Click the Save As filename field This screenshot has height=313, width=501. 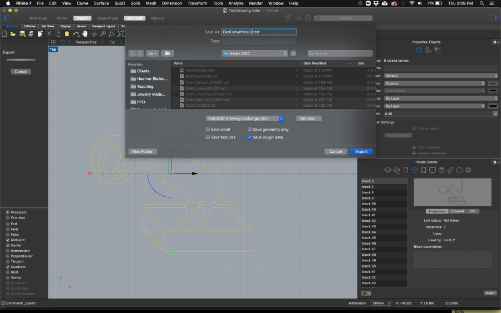(x=259, y=32)
